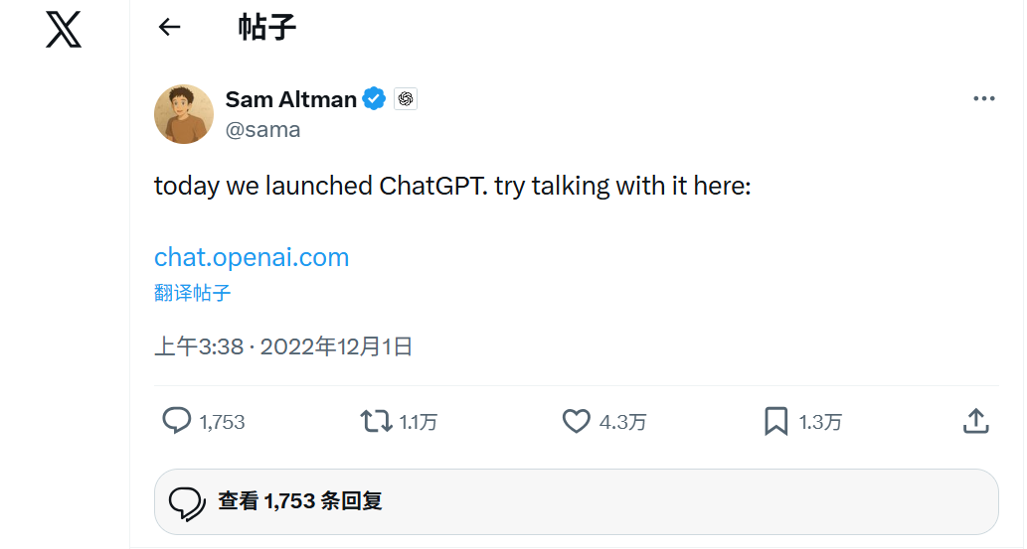Click the blue verified checkmark badge
Image resolution: width=1027 pixels, height=549 pixels.
pyautogui.click(x=374, y=99)
